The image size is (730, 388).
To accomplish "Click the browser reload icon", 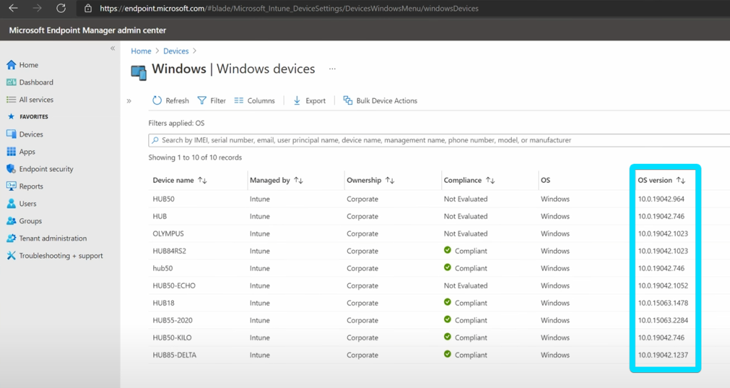I will 61,9.
